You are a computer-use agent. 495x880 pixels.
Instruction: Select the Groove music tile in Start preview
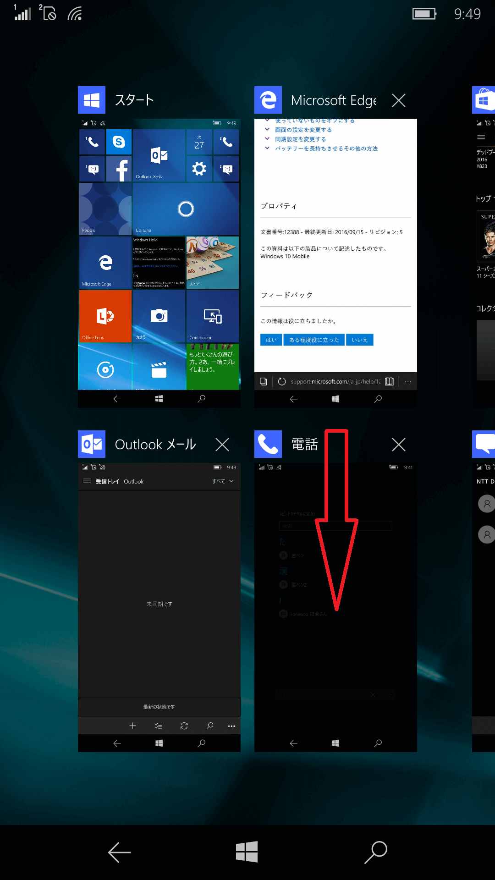pyautogui.click(x=105, y=367)
